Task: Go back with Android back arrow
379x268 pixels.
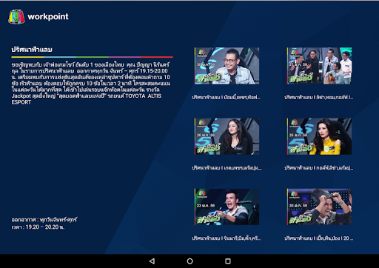Action: pyautogui.click(x=152, y=261)
